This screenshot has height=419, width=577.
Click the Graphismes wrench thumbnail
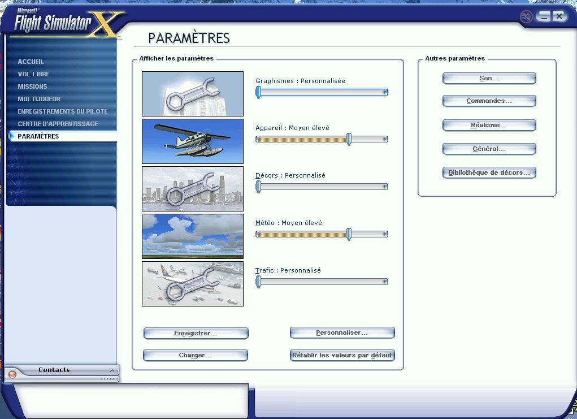point(193,94)
